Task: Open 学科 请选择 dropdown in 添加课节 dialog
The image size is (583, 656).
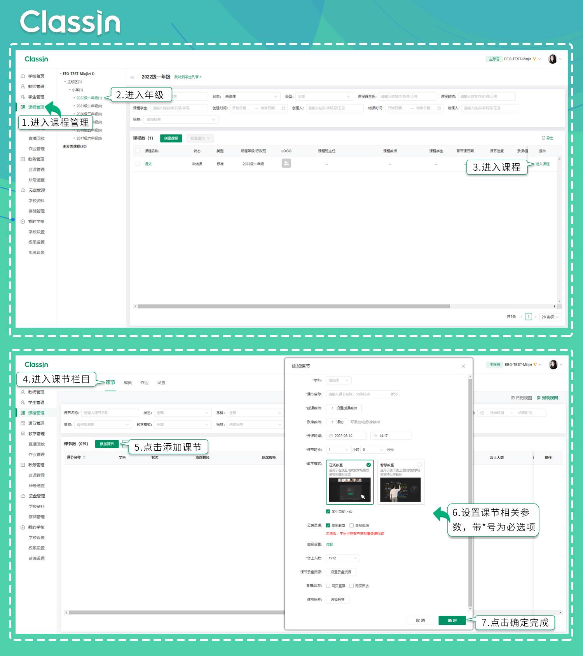Action: (339, 380)
